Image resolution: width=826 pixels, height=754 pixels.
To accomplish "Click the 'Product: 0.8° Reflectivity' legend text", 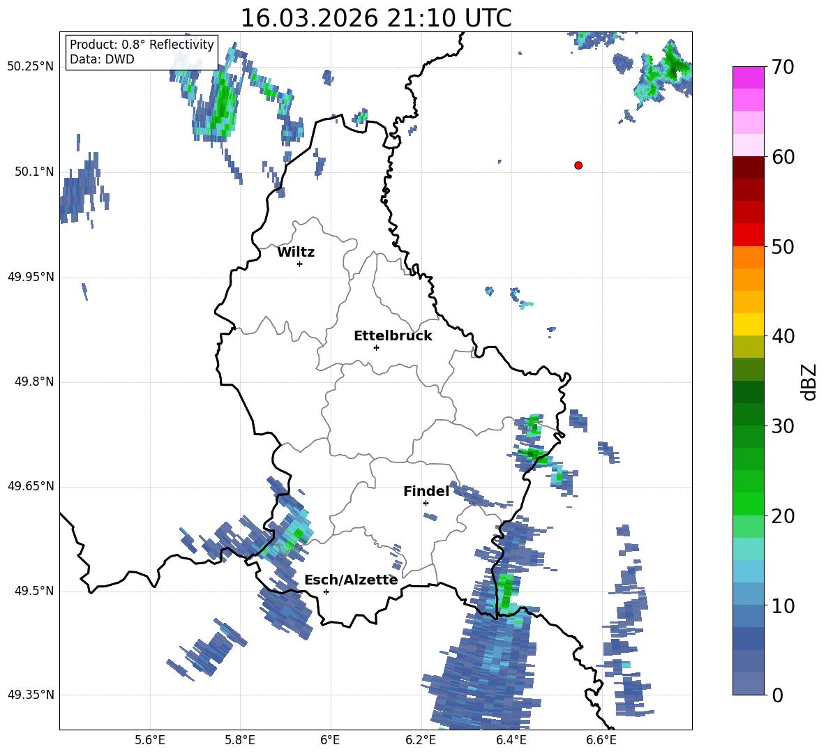I will (142, 44).
